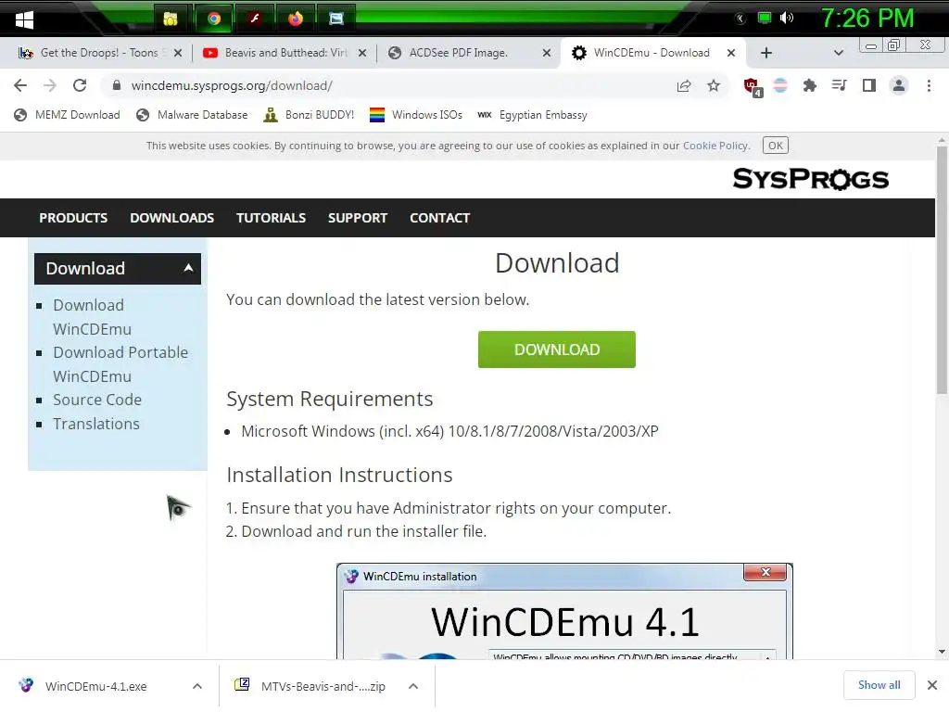Image resolution: width=949 pixels, height=712 pixels.
Task: Click the system clock showing 7:26 PM
Action: [x=867, y=19]
